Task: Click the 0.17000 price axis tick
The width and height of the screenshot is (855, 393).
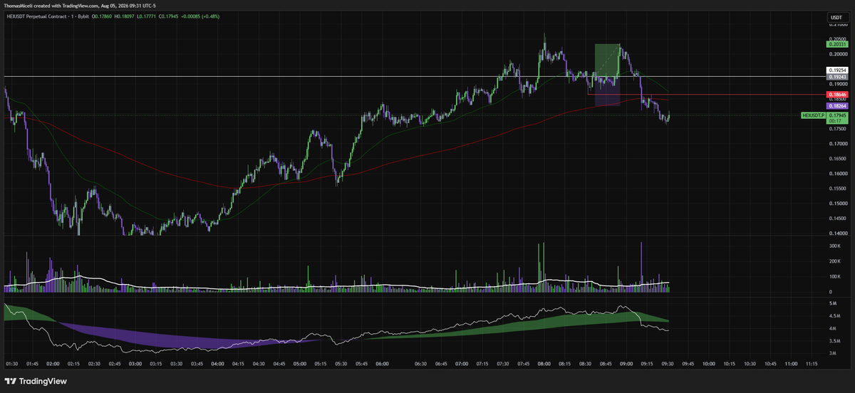Action: coord(837,143)
